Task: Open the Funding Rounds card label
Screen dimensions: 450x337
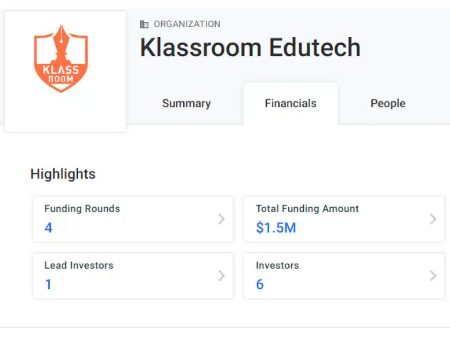Action: 82,209
